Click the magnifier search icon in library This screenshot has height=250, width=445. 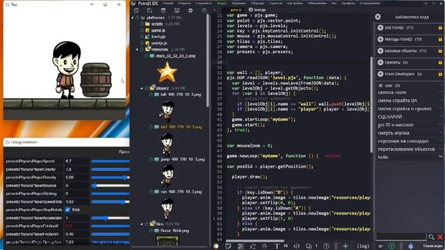(x=431, y=237)
